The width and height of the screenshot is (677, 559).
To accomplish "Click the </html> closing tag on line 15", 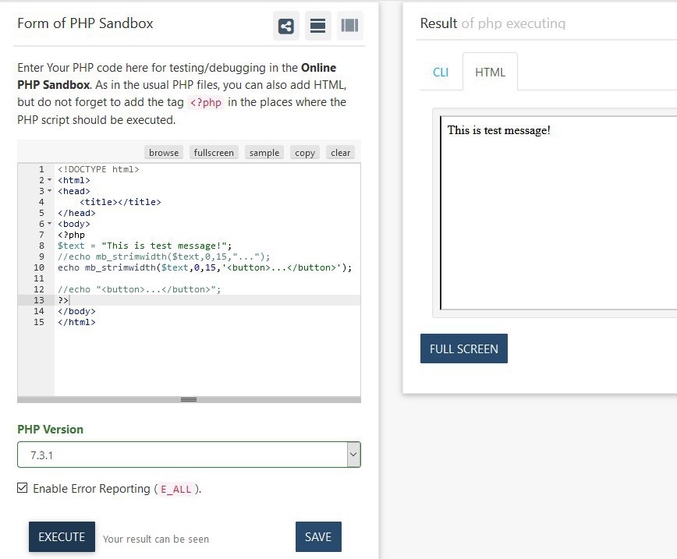I will pyautogui.click(x=76, y=322).
